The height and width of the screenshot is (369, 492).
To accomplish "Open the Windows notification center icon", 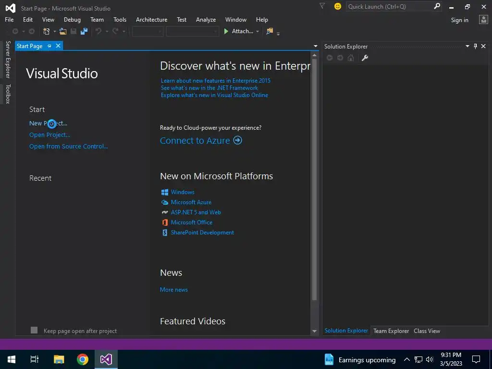I will [476, 359].
